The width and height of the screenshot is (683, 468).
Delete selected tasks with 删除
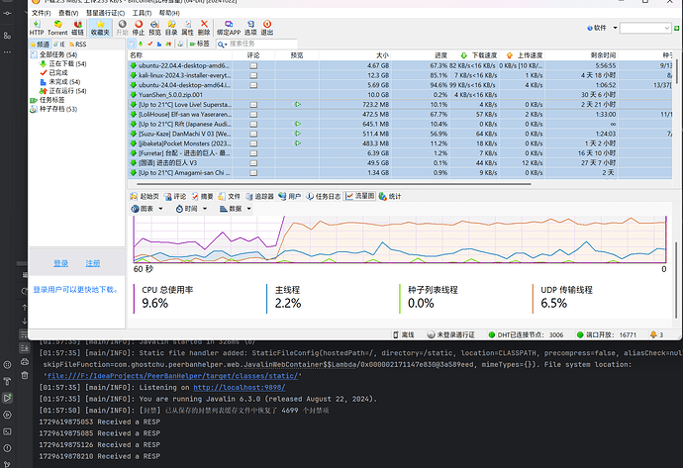click(x=204, y=28)
